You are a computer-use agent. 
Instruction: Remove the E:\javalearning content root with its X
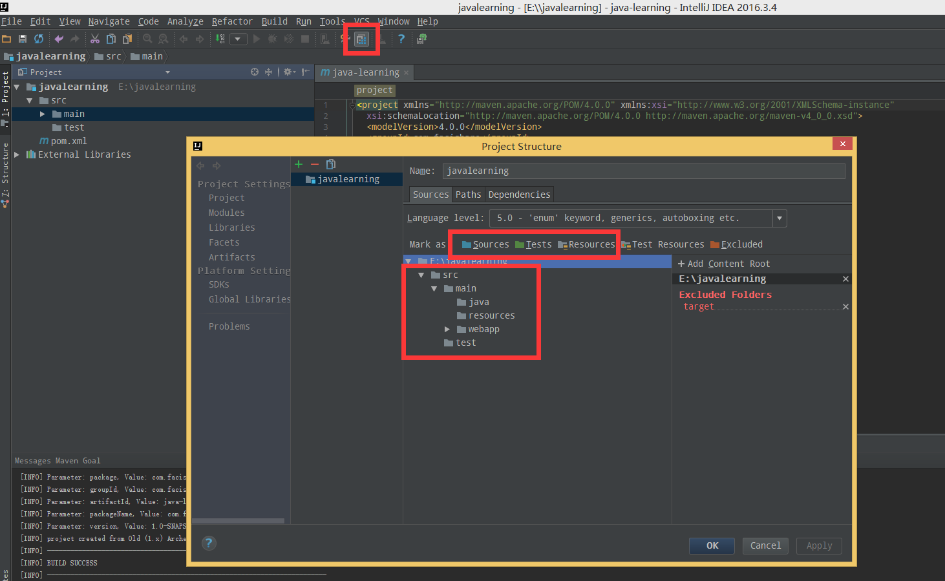click(x=845, y=279)
